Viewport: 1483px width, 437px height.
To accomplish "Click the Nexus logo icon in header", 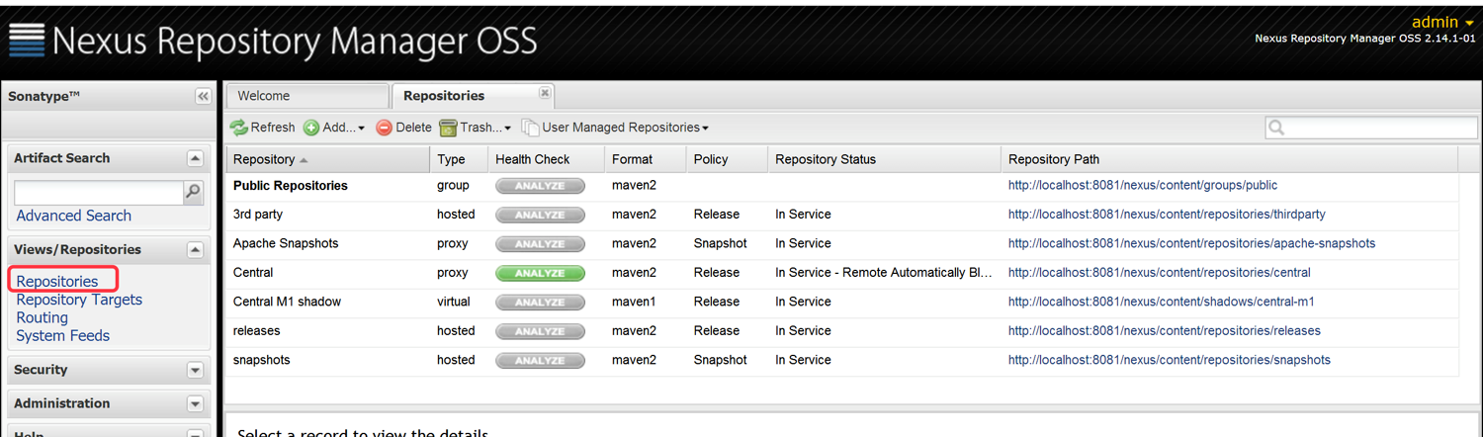I will tap(27, 40).
